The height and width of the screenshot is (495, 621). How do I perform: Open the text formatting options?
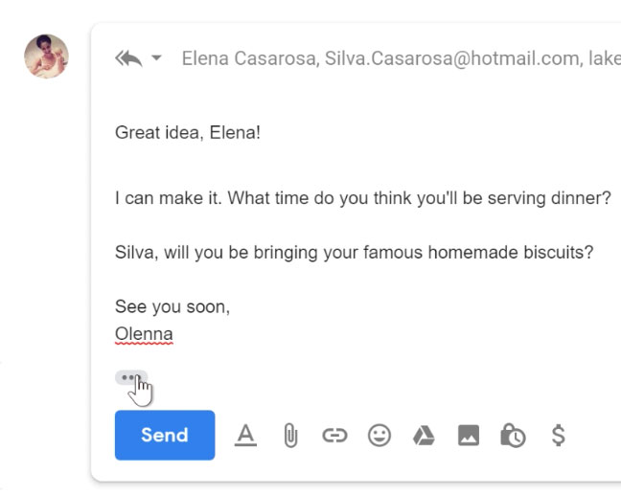(246, 436)
